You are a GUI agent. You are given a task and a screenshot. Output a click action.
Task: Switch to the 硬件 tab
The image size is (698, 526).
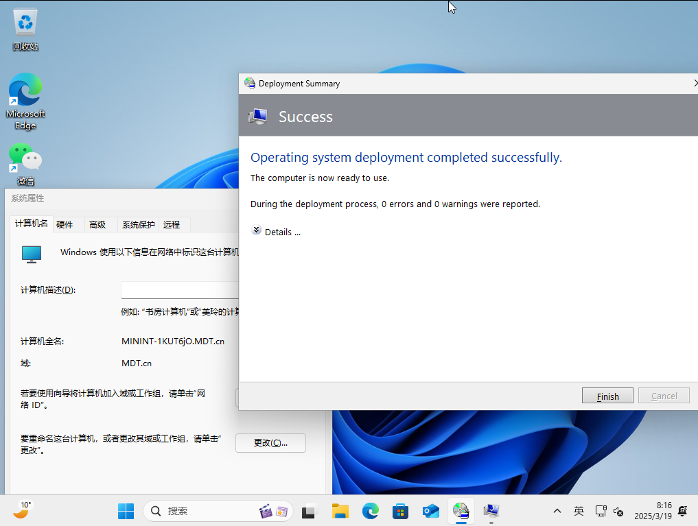tap(65, 224)
